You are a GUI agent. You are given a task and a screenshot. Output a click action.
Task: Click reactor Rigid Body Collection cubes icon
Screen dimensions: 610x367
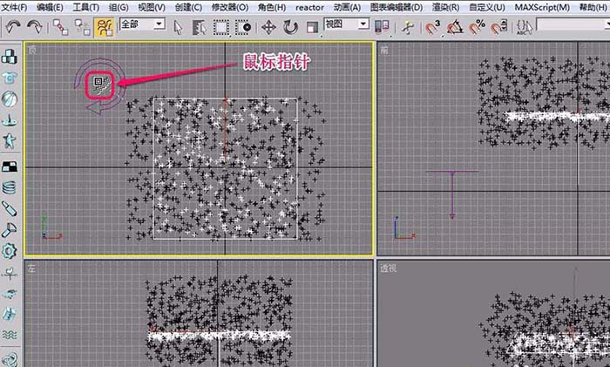(x=10, y=57)
